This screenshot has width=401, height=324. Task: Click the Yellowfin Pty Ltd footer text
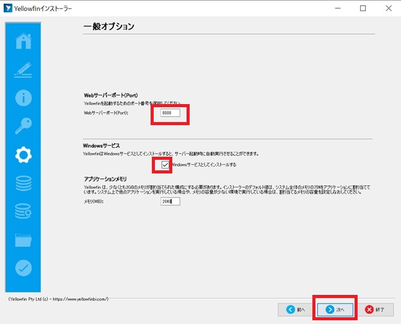pyautogui.click(x=58, y=299)
